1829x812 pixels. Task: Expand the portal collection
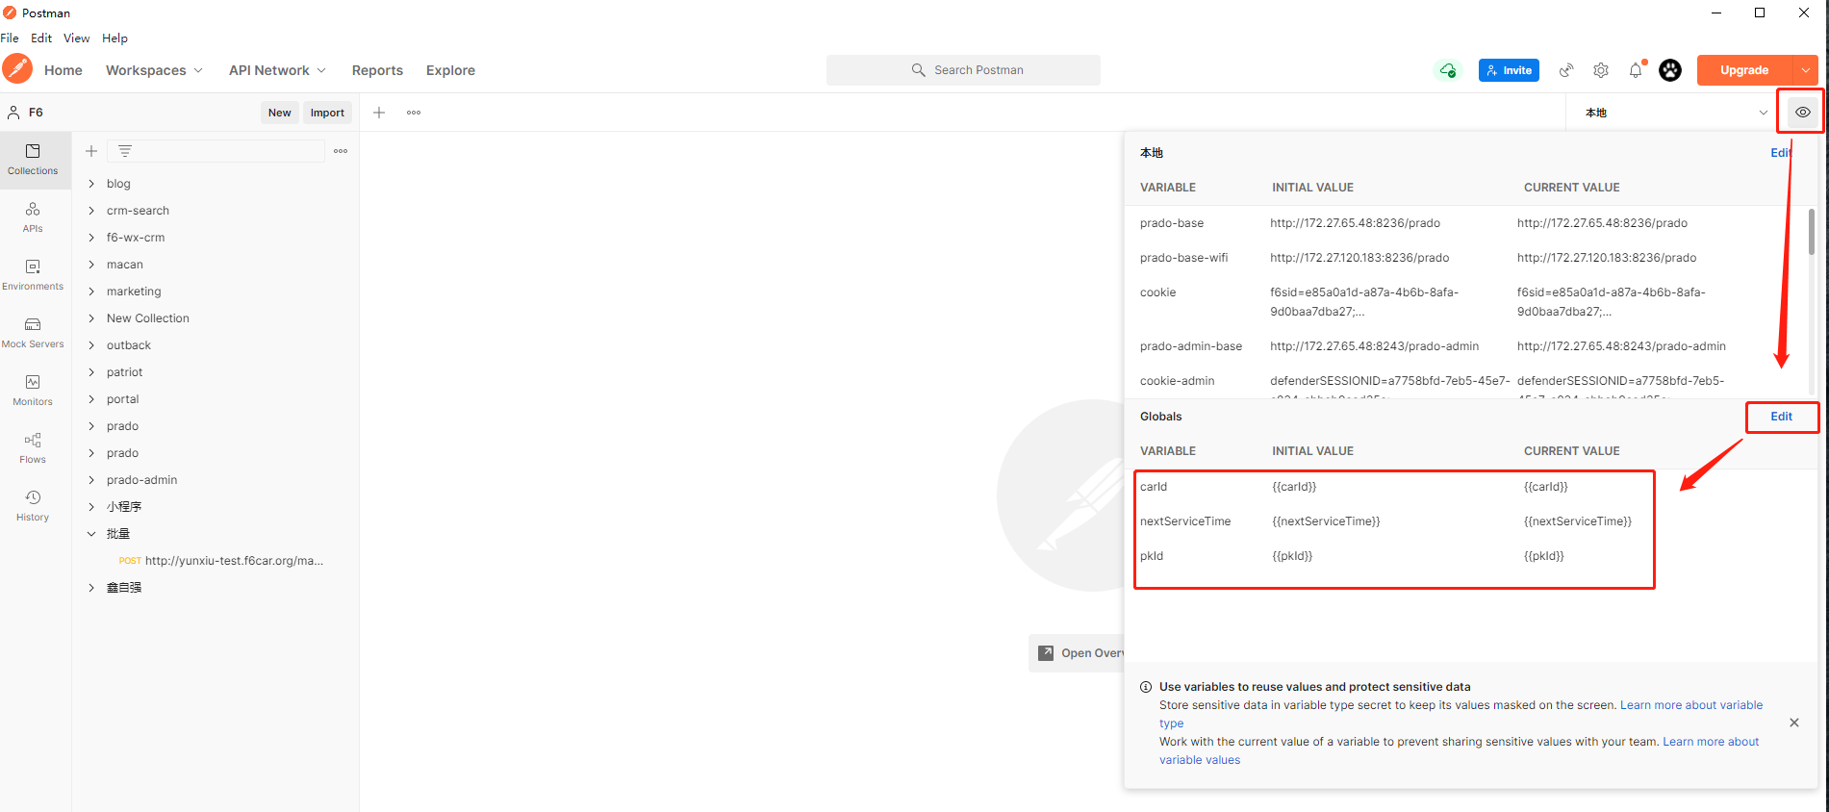click(91, 399)
